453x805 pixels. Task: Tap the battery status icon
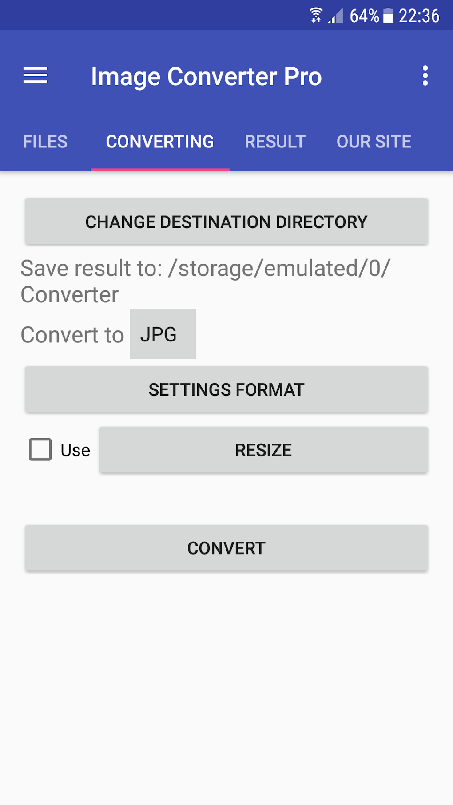point(388,16)
